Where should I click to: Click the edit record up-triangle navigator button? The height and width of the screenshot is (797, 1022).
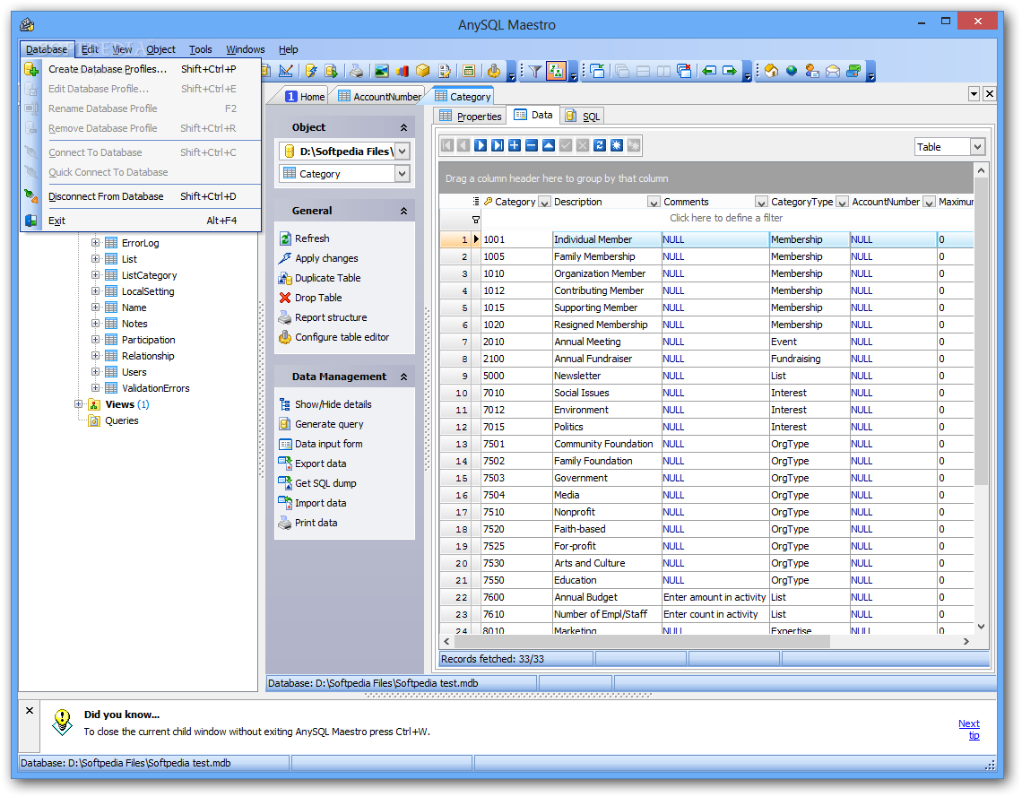[x=548, y=145]
